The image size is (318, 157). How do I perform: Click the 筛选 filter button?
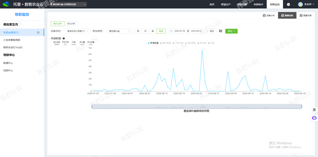212,31
